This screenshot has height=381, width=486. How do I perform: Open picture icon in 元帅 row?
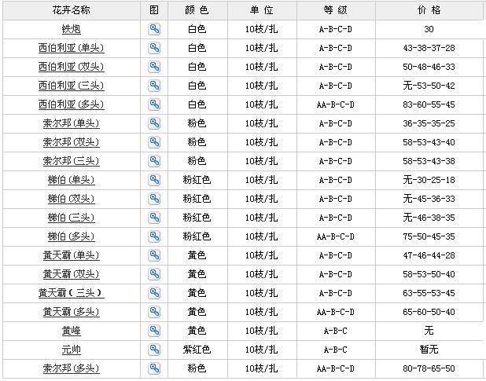point(154,350)
